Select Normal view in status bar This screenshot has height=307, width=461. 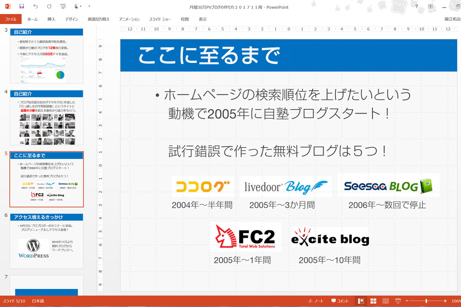pos(361,301)
